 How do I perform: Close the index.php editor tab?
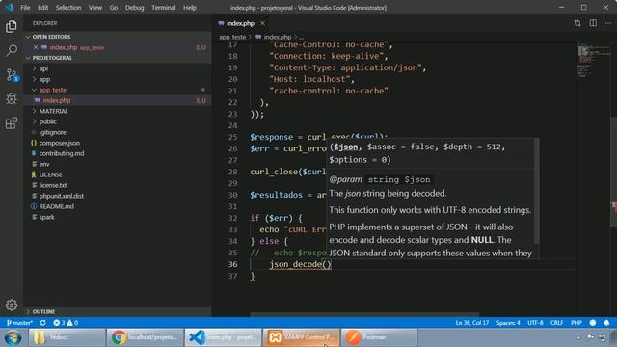262,23
